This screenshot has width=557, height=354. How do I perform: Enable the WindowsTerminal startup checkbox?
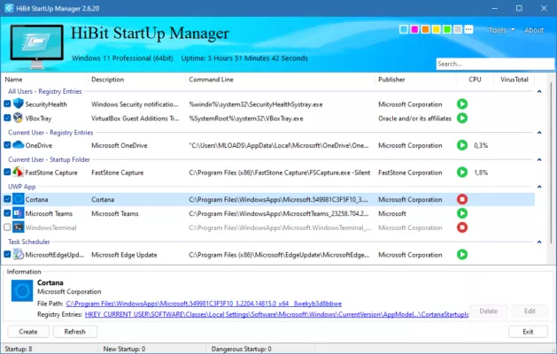pos(7,227)
